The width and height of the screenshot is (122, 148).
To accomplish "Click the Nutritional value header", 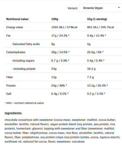I will [18, 19].
